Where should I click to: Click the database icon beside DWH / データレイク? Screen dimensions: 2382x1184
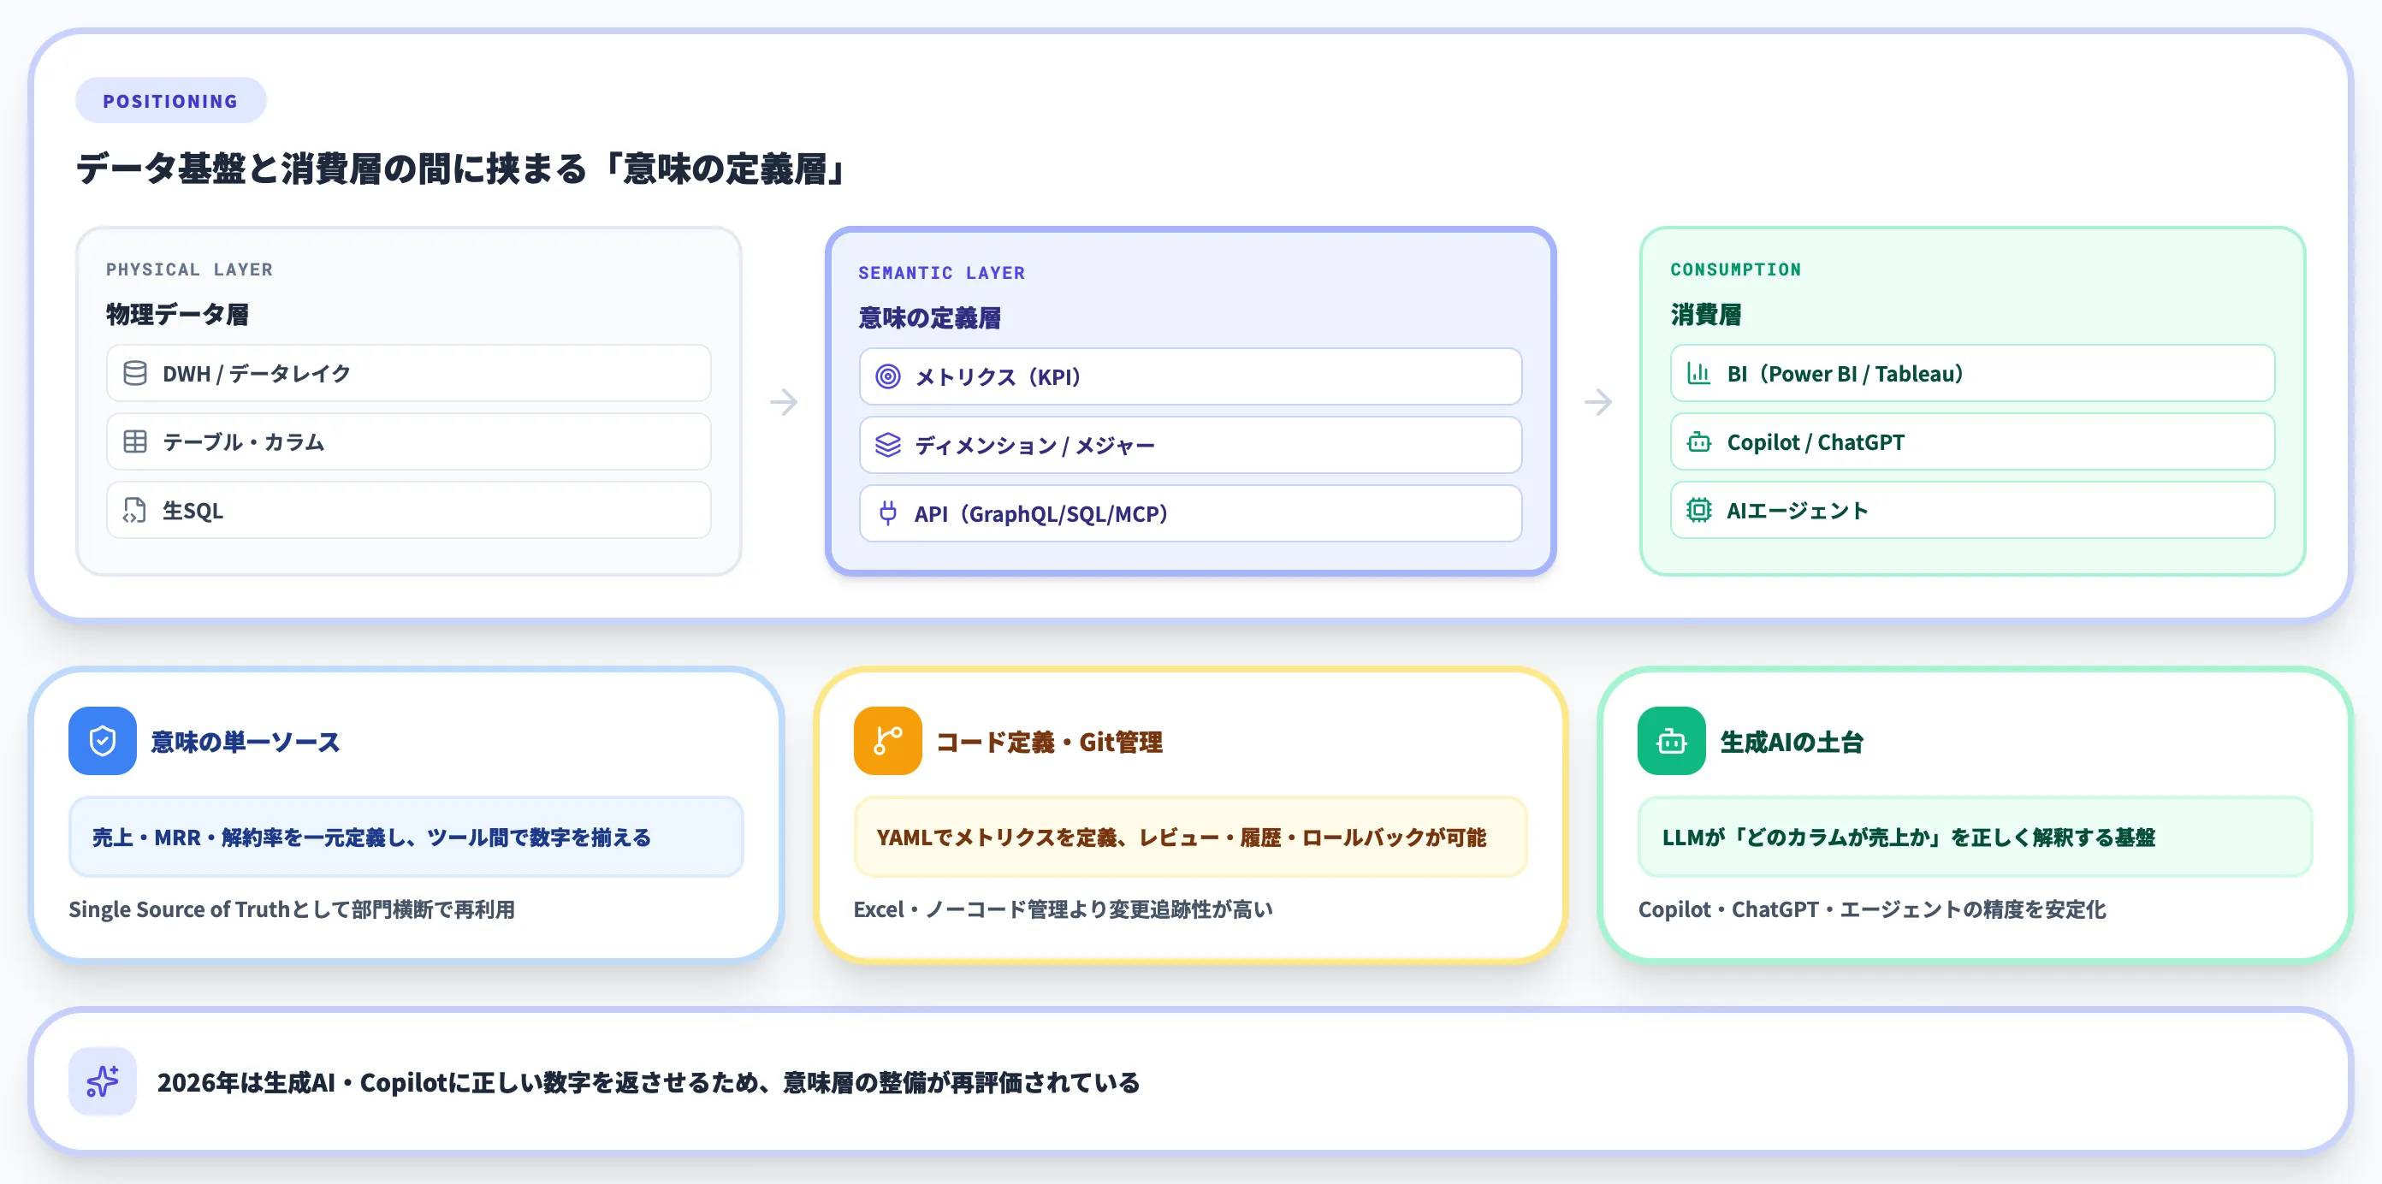click(x=135, y=373)
